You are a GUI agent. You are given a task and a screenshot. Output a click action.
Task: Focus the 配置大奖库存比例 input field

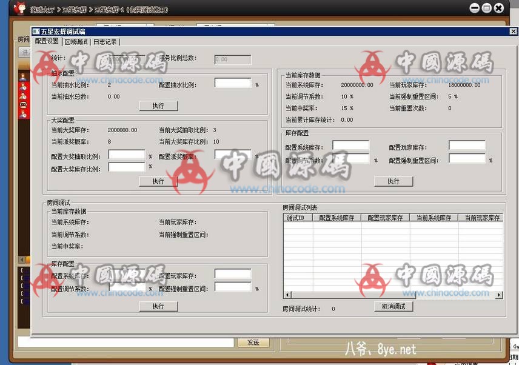pos(127,167)
